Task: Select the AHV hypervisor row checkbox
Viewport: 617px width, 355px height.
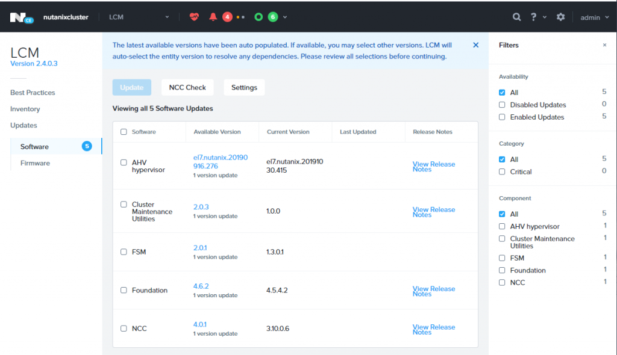Action: (124, 162)
